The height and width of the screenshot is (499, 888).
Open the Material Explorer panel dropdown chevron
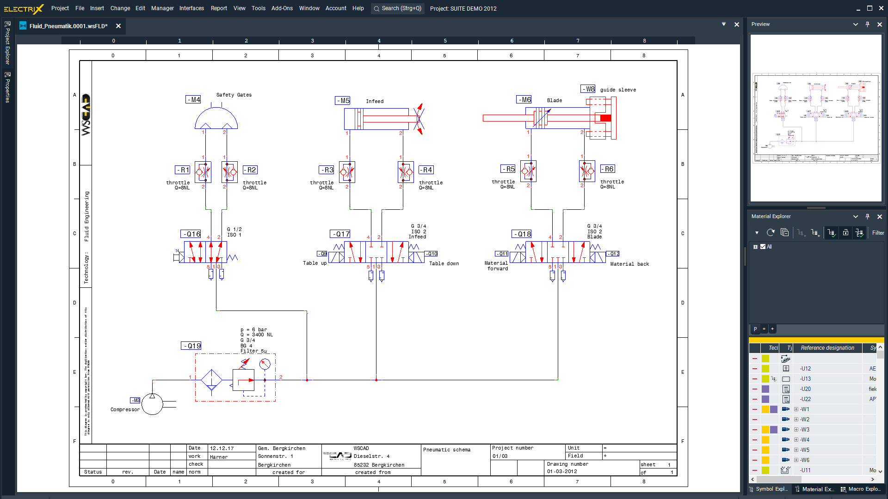pyautogui.click(x=855, y=216)
